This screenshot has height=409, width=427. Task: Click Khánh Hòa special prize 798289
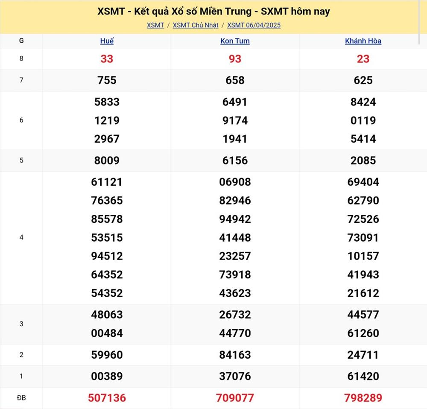coord(363,398)
